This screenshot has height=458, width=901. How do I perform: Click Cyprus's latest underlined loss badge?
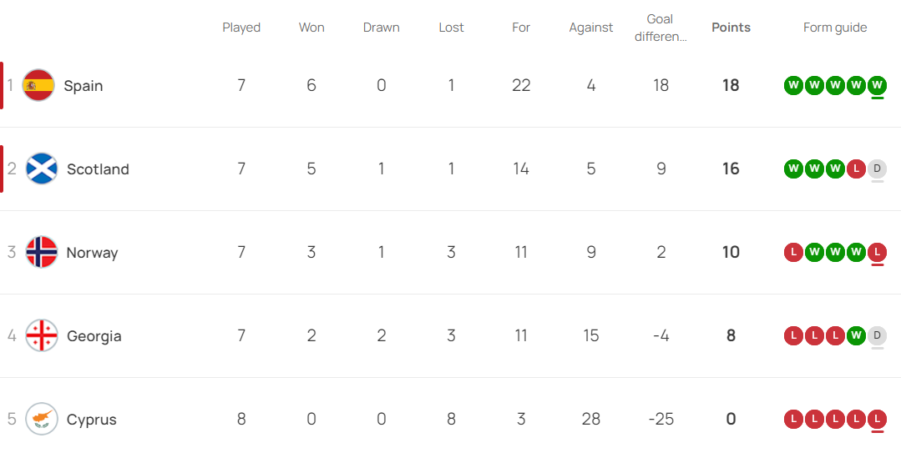[x=877, y=419]
